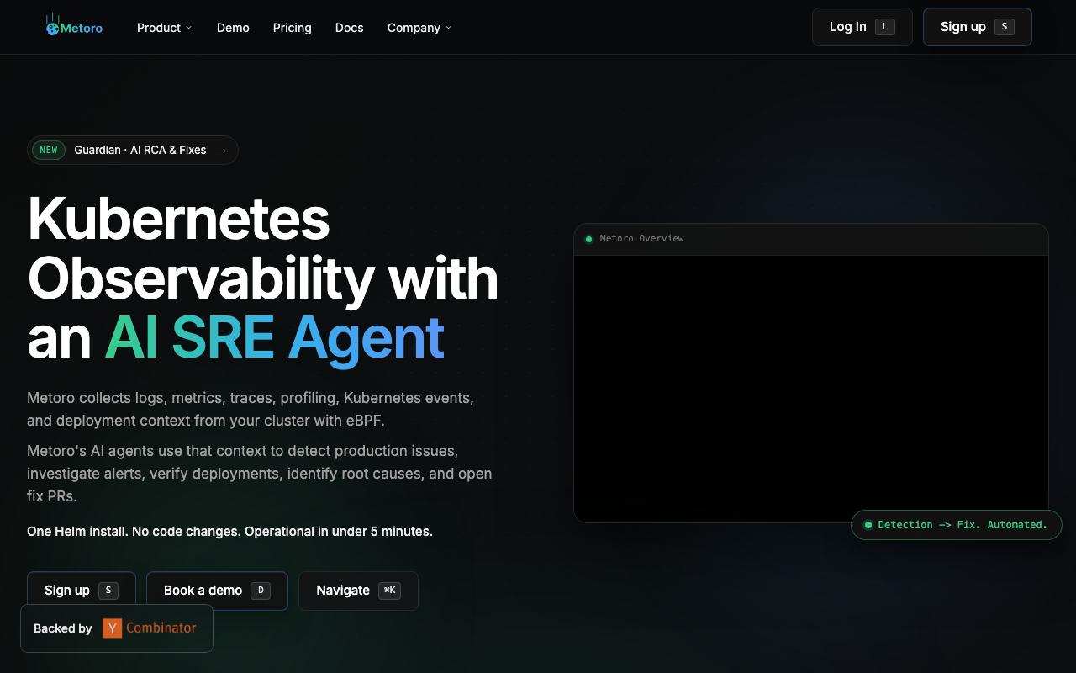1076x673 pixels.
Task: Click the Metoro wordmark text
Action: click(82, 28)
